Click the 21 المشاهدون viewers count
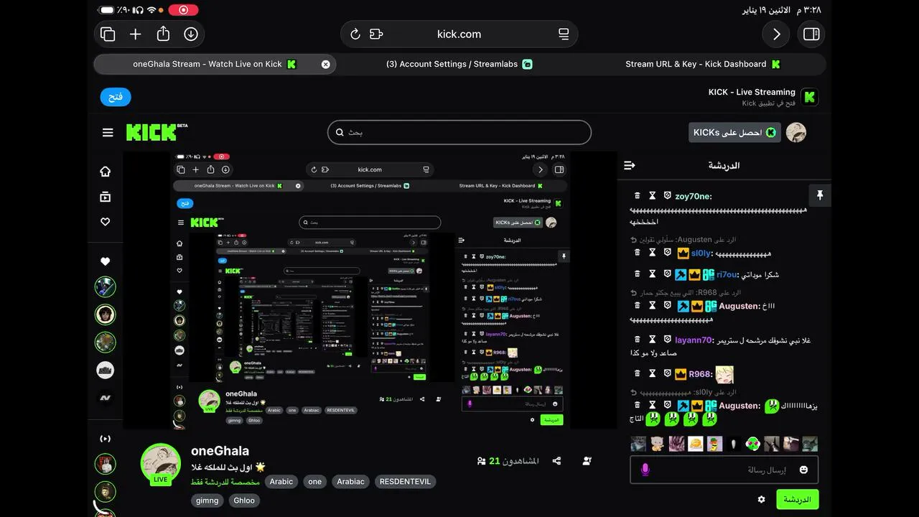919x517 pixels. tap(508, 461)
